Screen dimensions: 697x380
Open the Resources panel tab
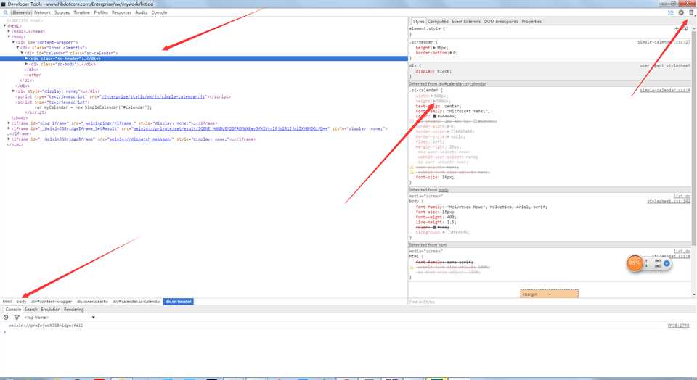121,12
